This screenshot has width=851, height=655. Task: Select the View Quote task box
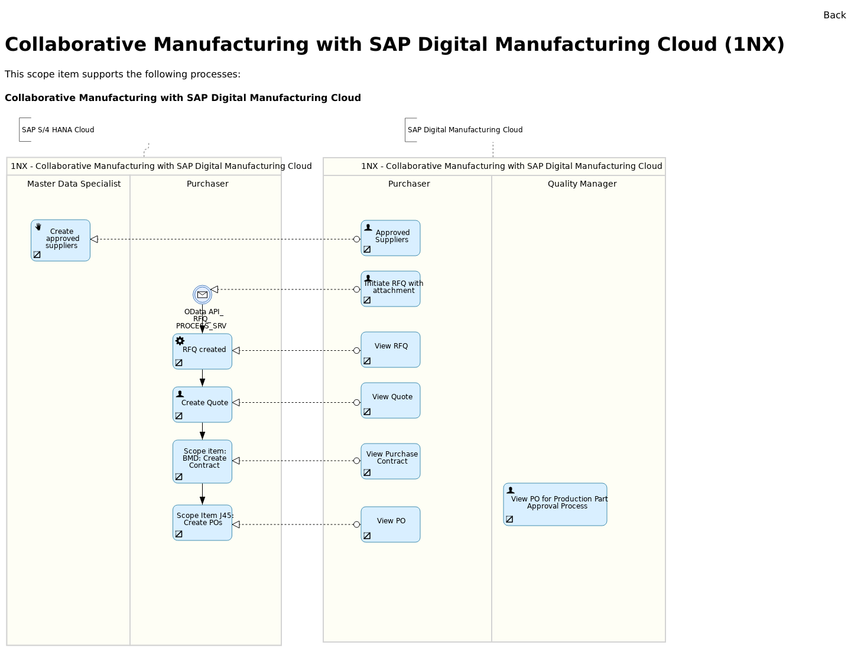point(390,400)
